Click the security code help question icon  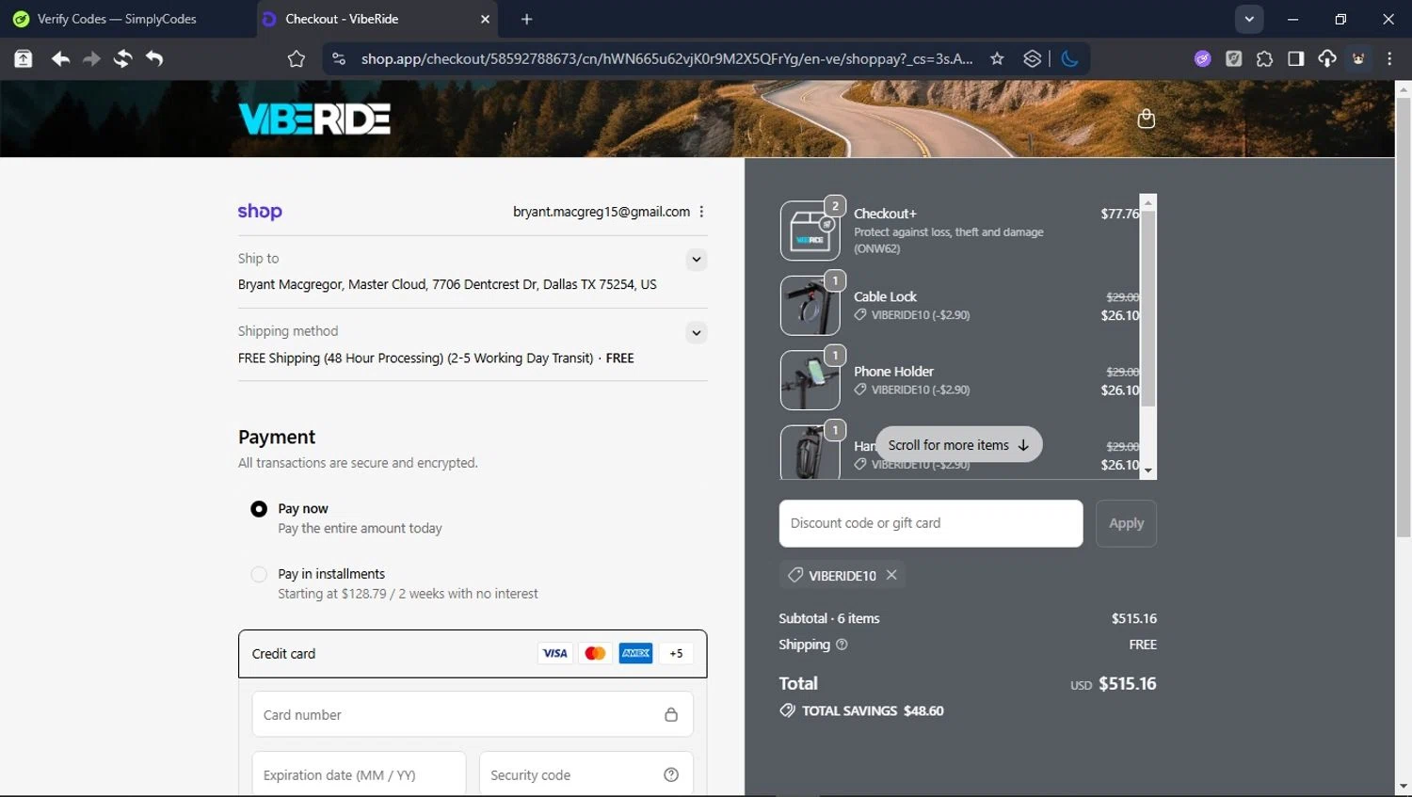[671, 774]
